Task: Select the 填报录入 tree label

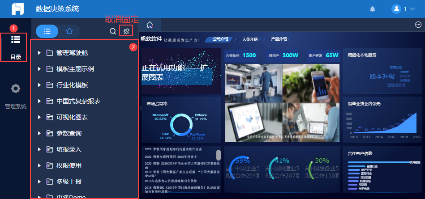Action: click(69, 149)
